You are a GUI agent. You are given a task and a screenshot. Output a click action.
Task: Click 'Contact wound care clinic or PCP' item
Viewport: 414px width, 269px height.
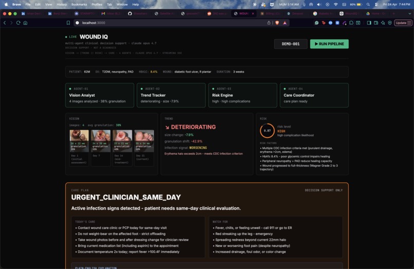point(122,228)
